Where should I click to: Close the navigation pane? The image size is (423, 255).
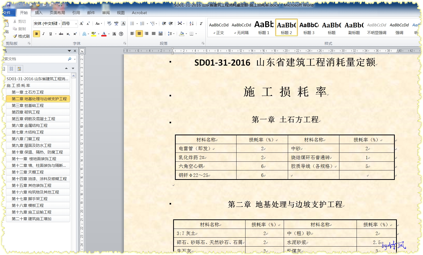pyautogui.click(x=75, y=51)
